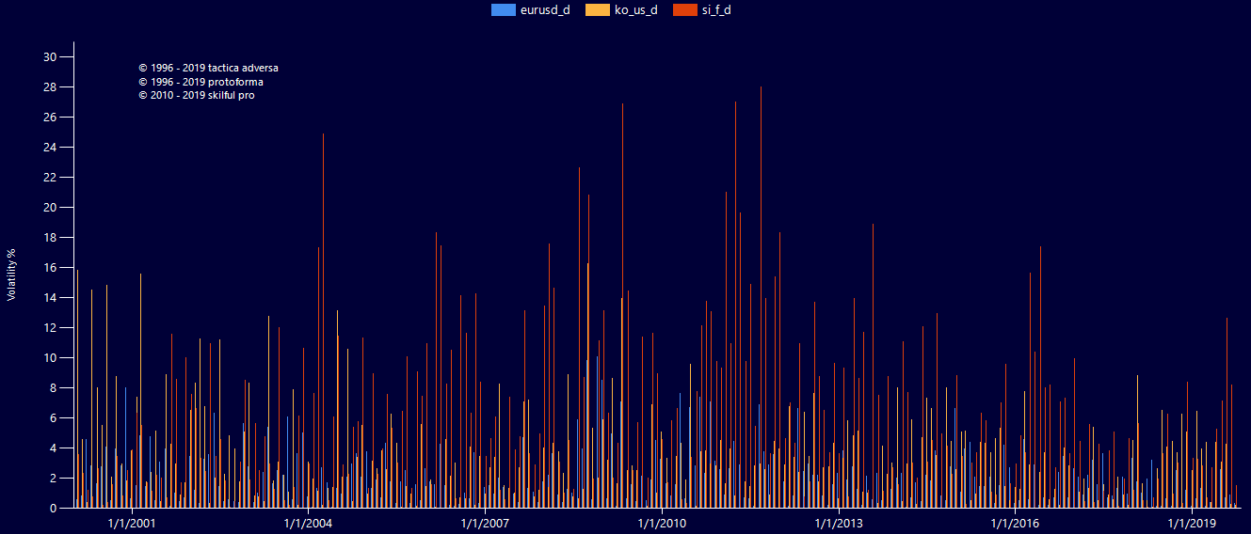This screenshot has width=1251, height=534.
Task: Click the 0 label on y-axis
Action: click(54, 509)
